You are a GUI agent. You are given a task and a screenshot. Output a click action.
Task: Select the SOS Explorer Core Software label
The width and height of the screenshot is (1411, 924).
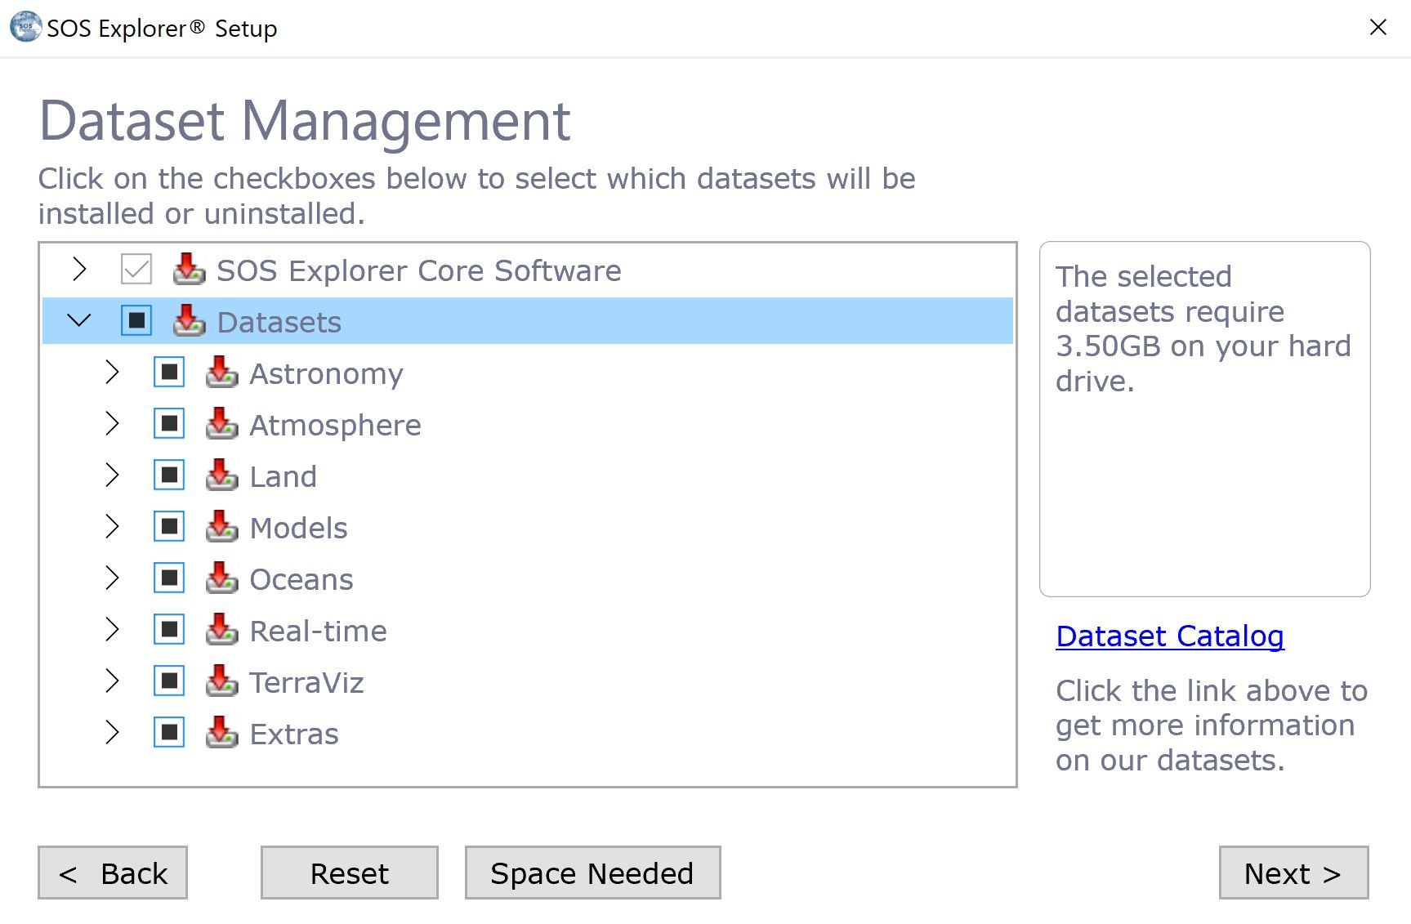click(x=419, y=270)
